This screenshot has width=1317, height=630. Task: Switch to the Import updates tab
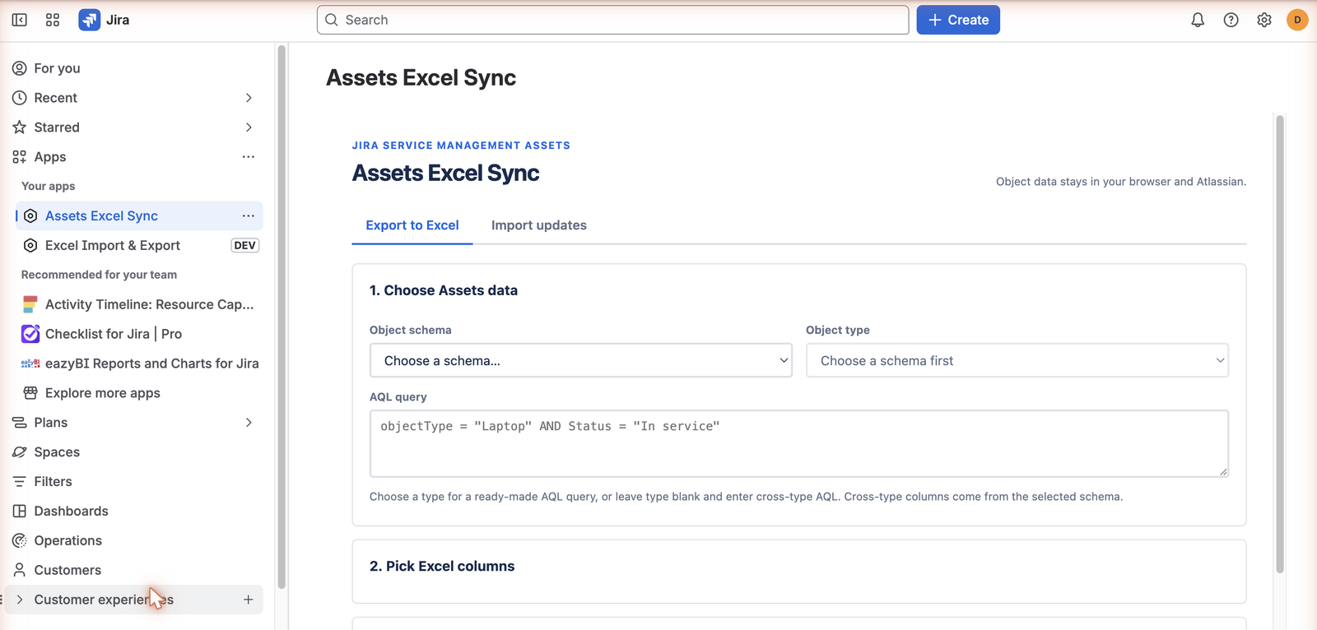point(539,225)
